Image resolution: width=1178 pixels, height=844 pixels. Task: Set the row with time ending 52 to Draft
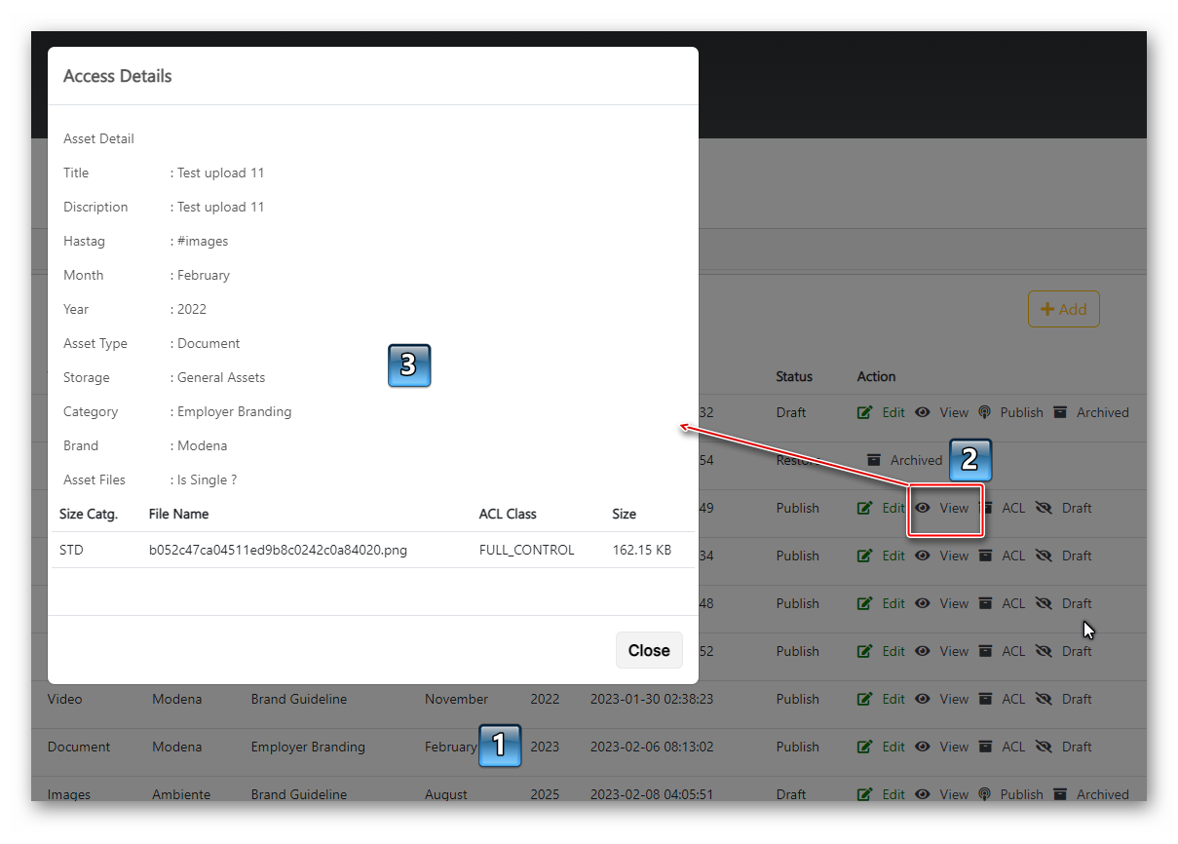1063,651
